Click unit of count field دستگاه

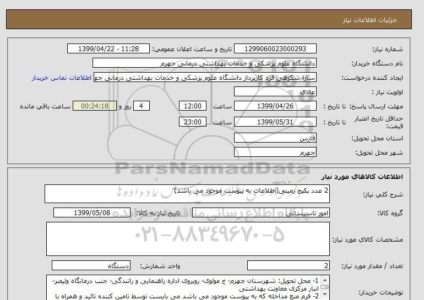[x=91, y=266]
